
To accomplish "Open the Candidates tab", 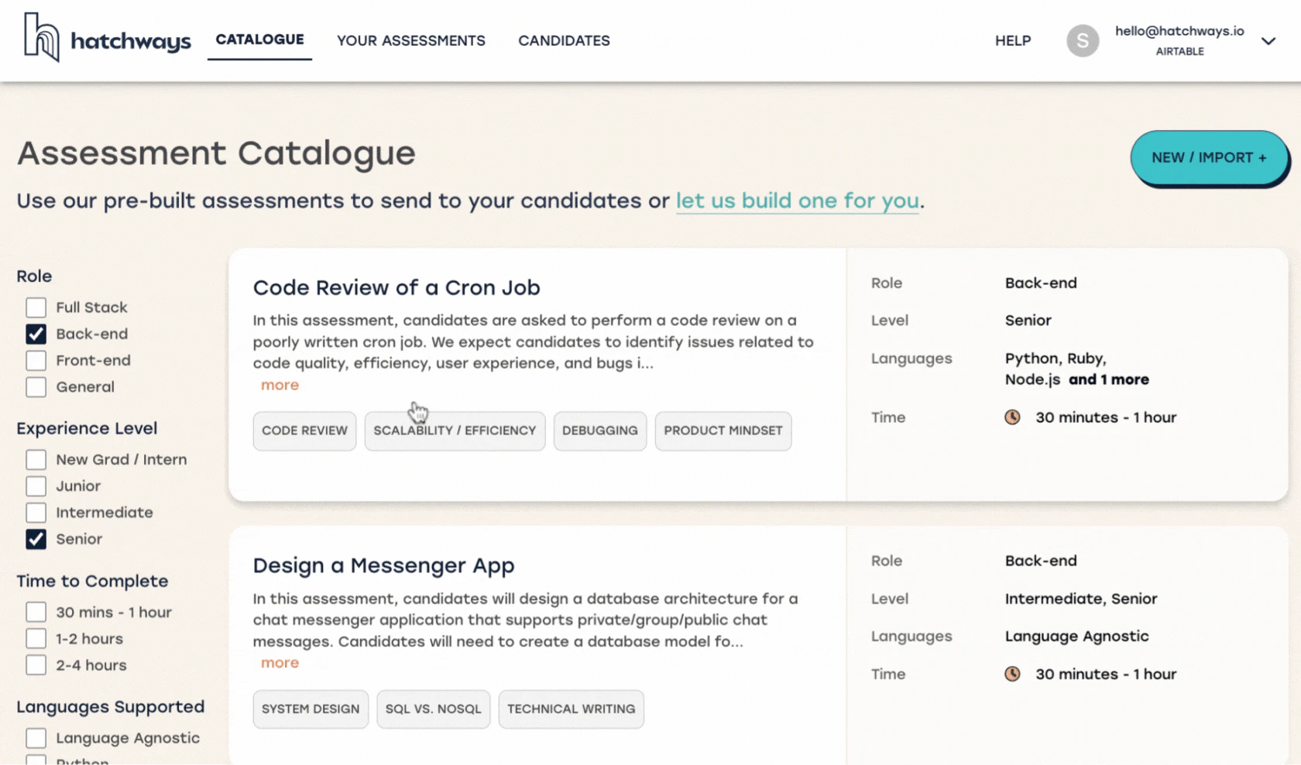I will pyautogui.click(x=564, y=41).
